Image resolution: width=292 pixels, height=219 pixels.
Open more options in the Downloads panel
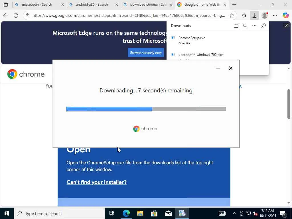[x=254, y=26]
